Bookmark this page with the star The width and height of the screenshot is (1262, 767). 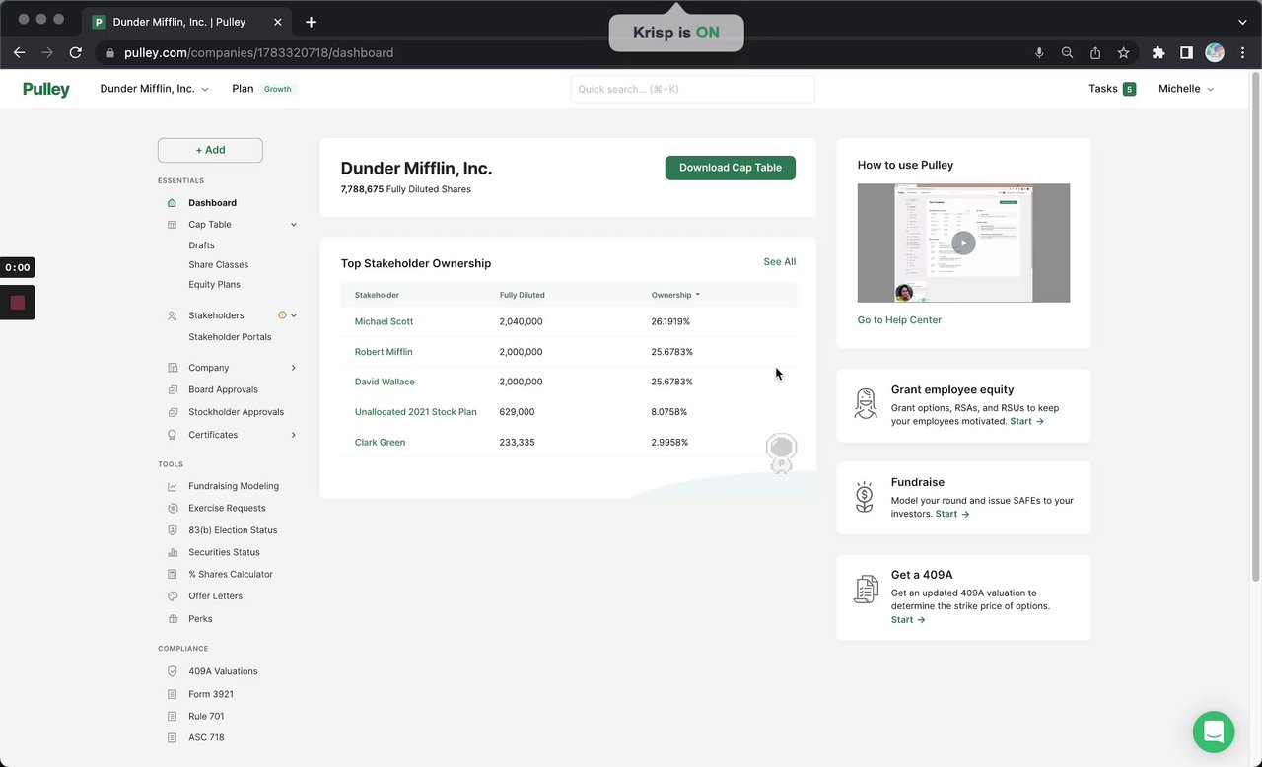[x=1123, y=53]
